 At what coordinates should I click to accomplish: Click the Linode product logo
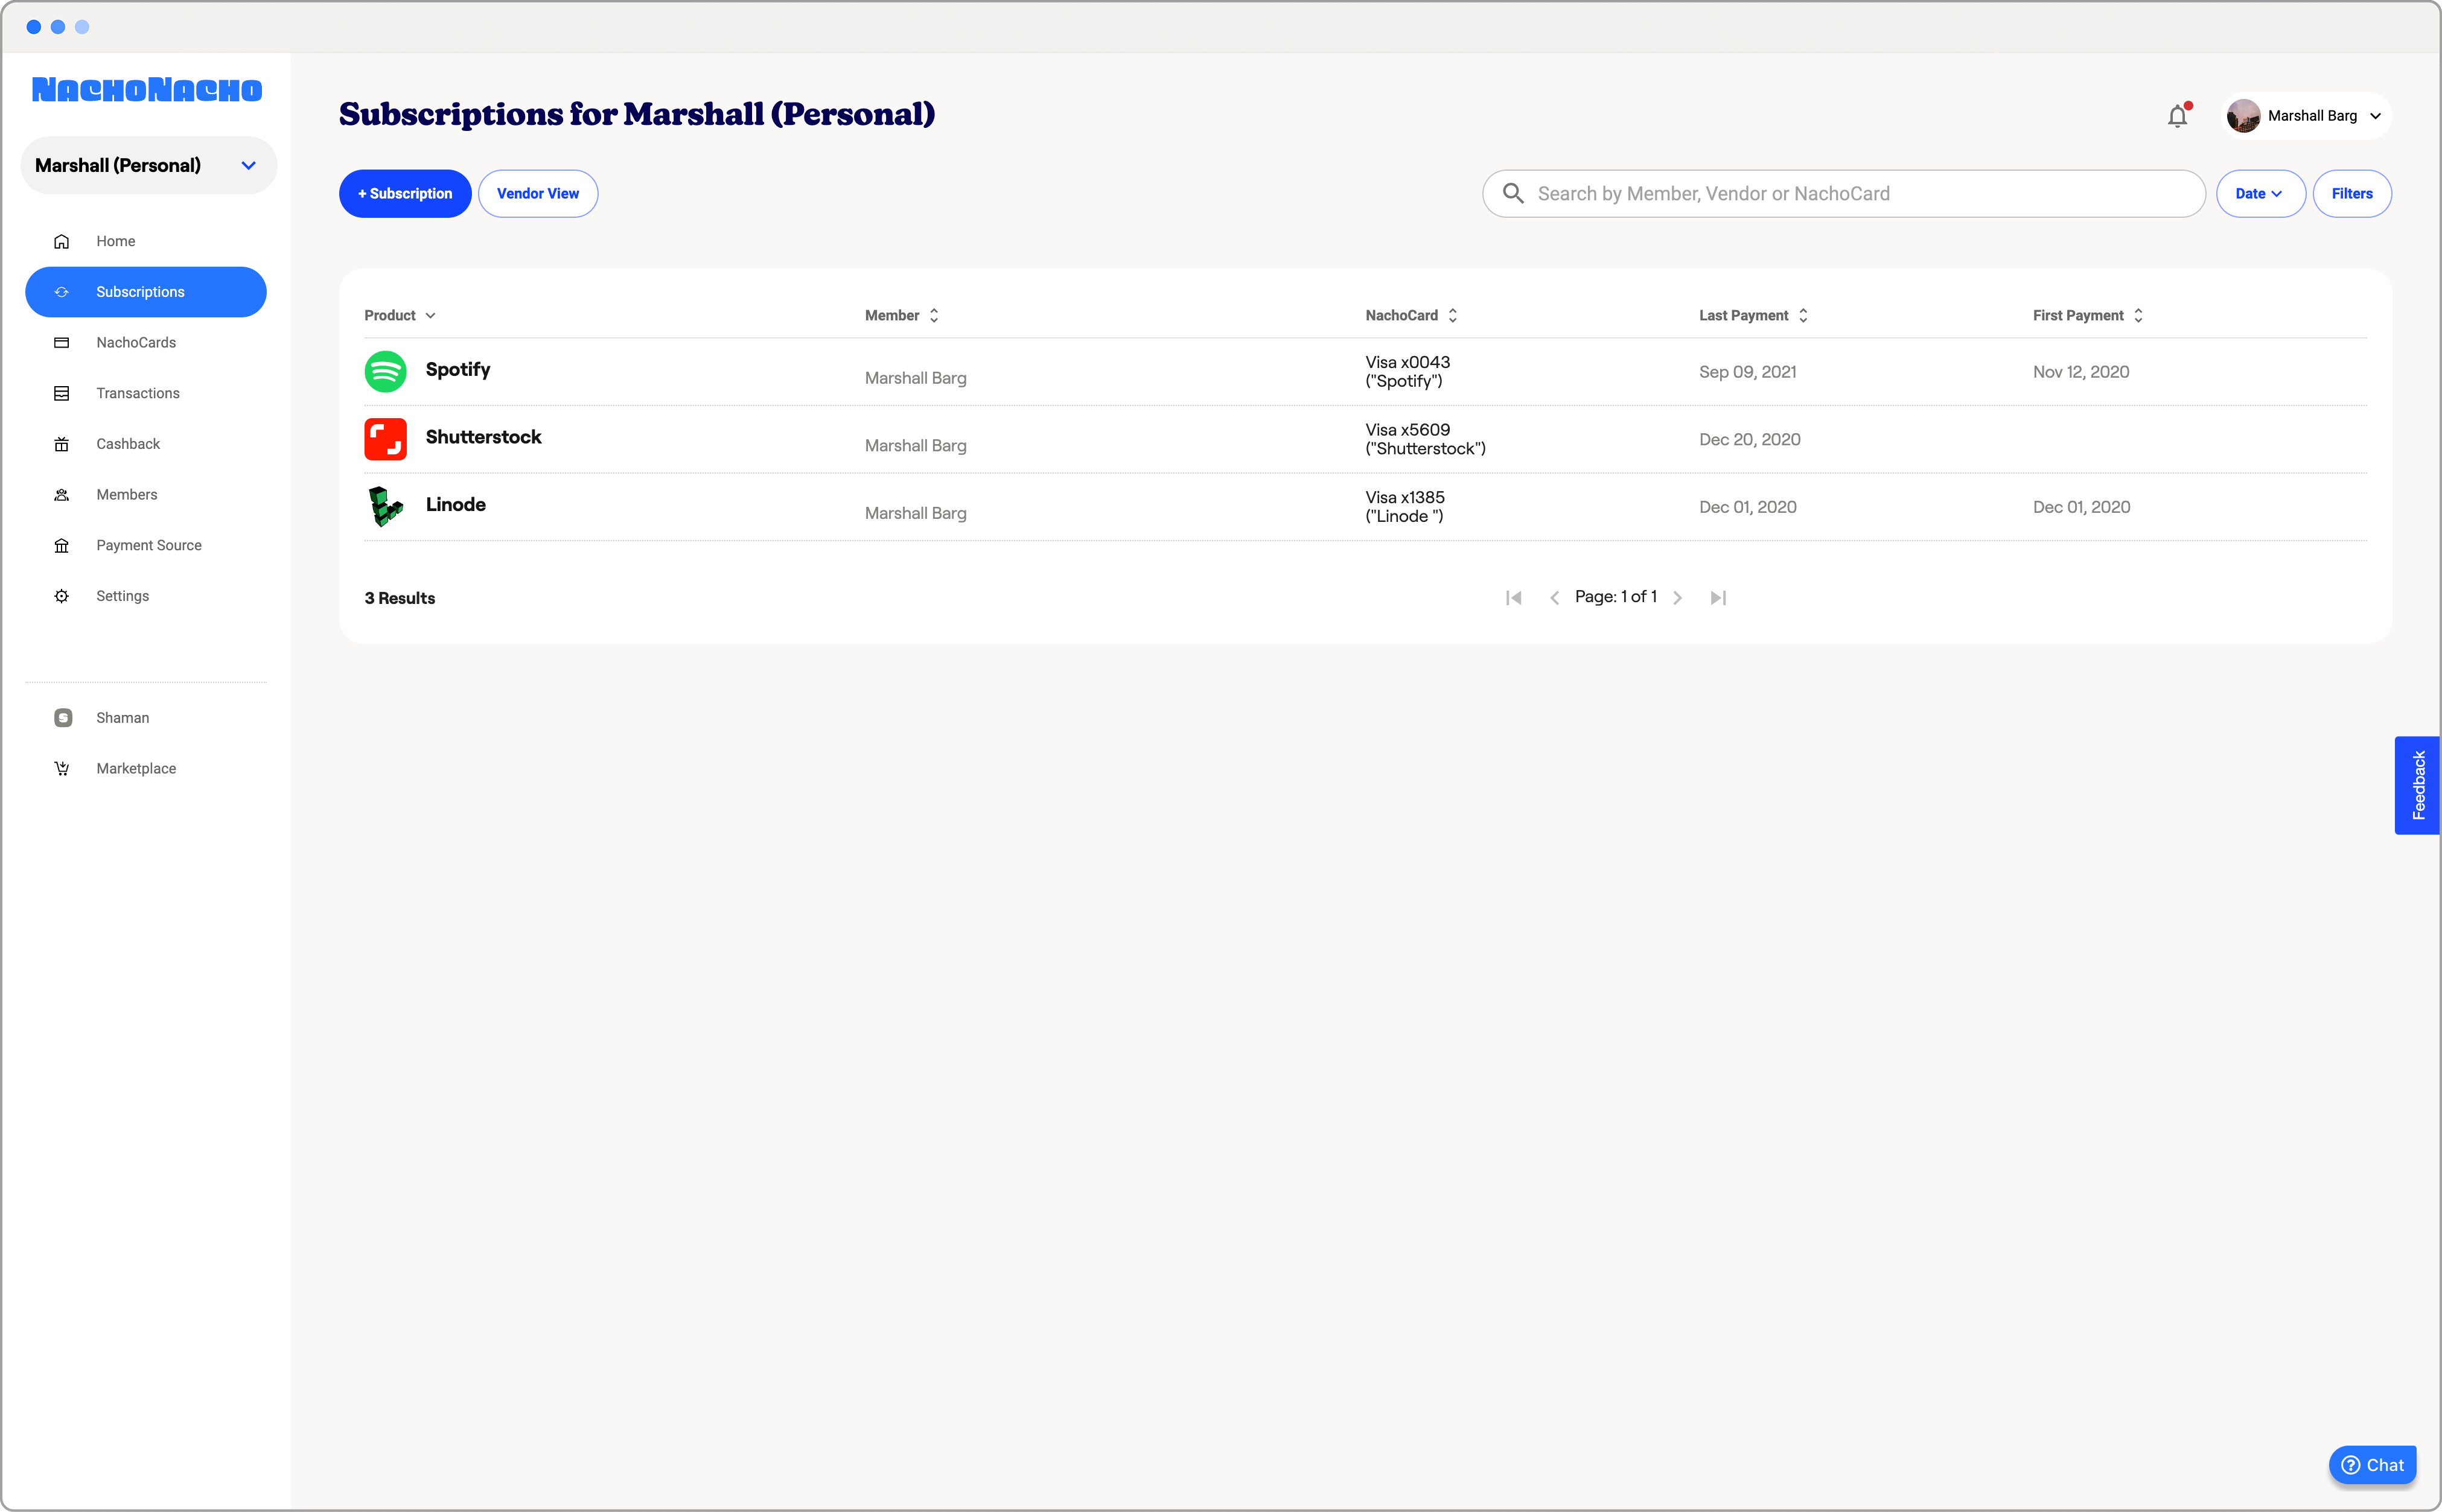point(385,506)
